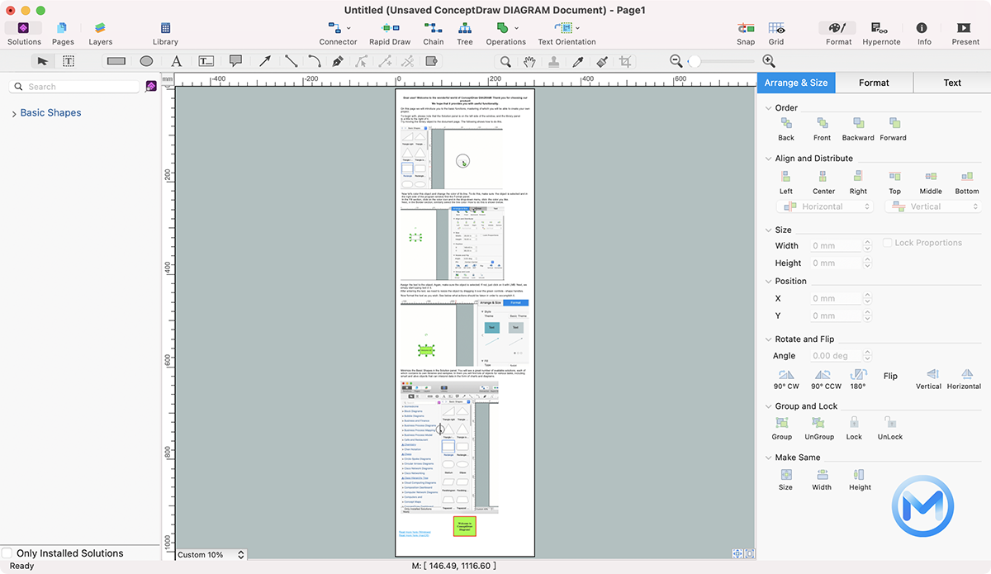Bring object to Front
Image resolution: width=991 pixels, height=574 pixels.
(823, 129)
